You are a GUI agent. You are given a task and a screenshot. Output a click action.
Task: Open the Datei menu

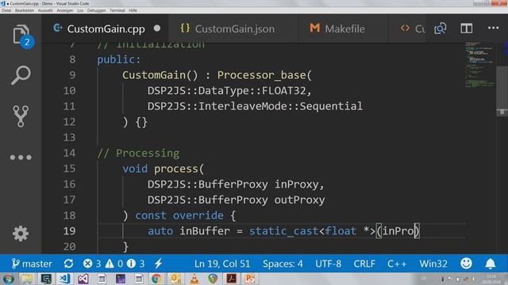pyautogui.click(x=6, y=10)
